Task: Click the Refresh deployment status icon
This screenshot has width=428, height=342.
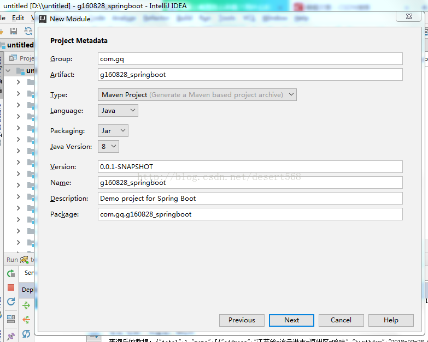Action: point(26,334)
